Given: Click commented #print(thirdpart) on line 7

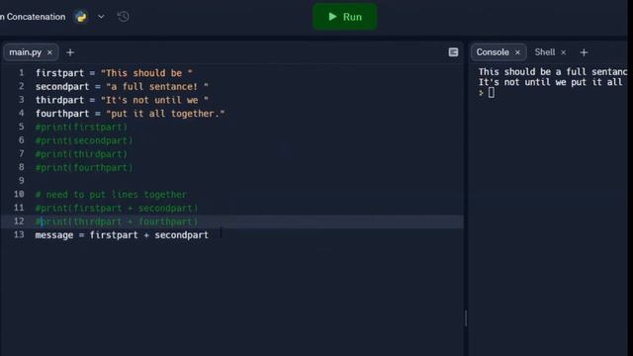Looking at the screenshot, I should (81, 154).
